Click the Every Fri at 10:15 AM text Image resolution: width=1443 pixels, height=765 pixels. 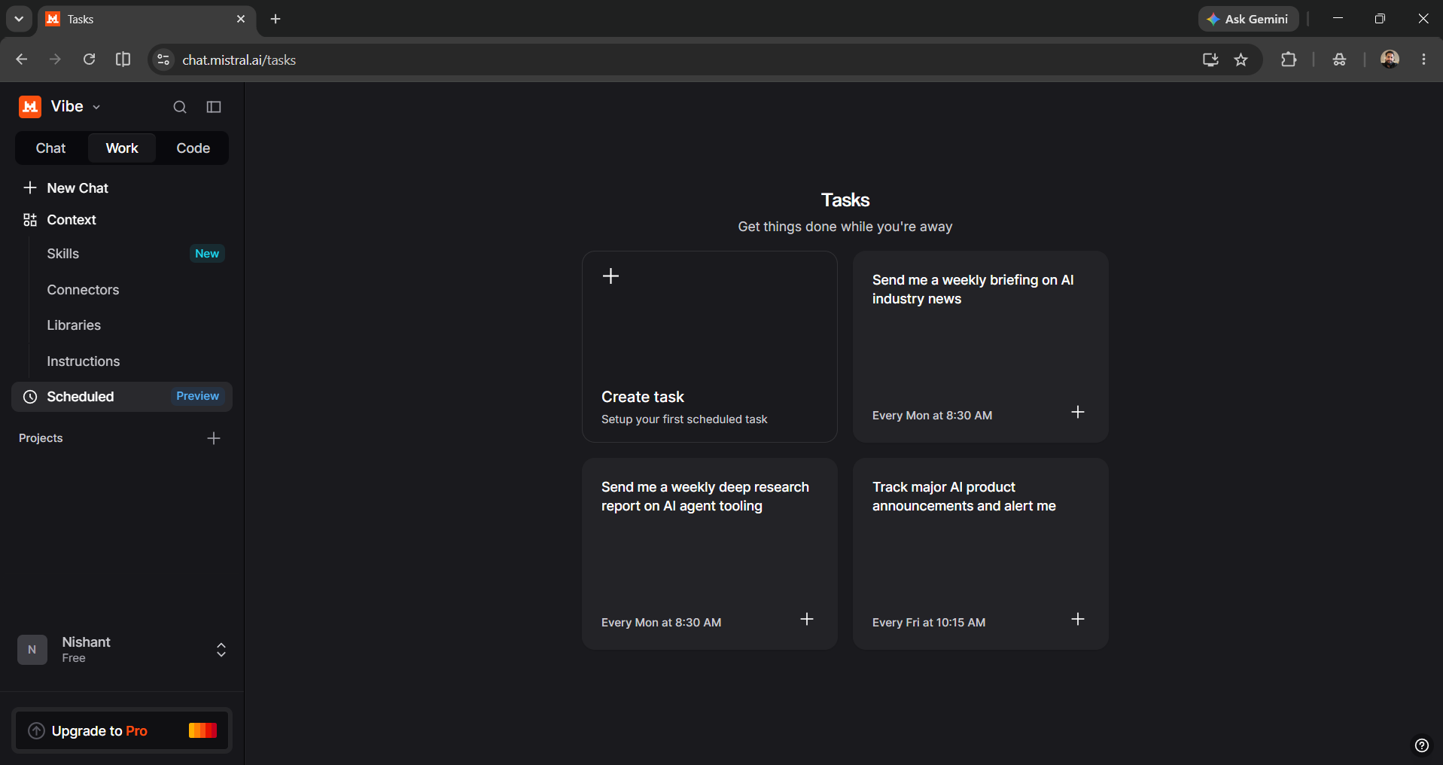[929, 623]
